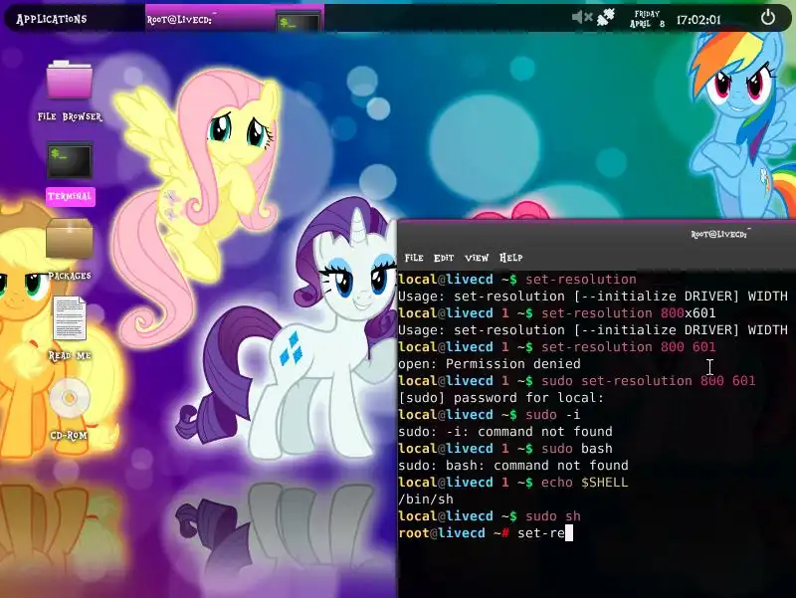Open the File Browser desktop folder icon
The height and width of the screenshot is (598, 796).
[70, 80]
